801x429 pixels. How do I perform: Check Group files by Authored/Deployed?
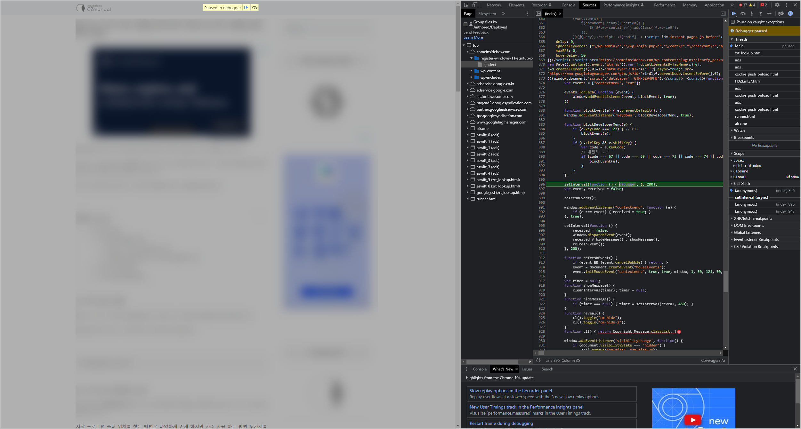click(465, 24)
